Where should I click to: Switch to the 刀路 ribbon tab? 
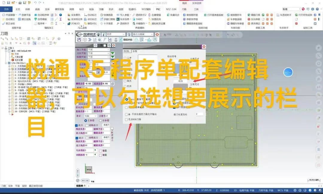click(184, 9)
